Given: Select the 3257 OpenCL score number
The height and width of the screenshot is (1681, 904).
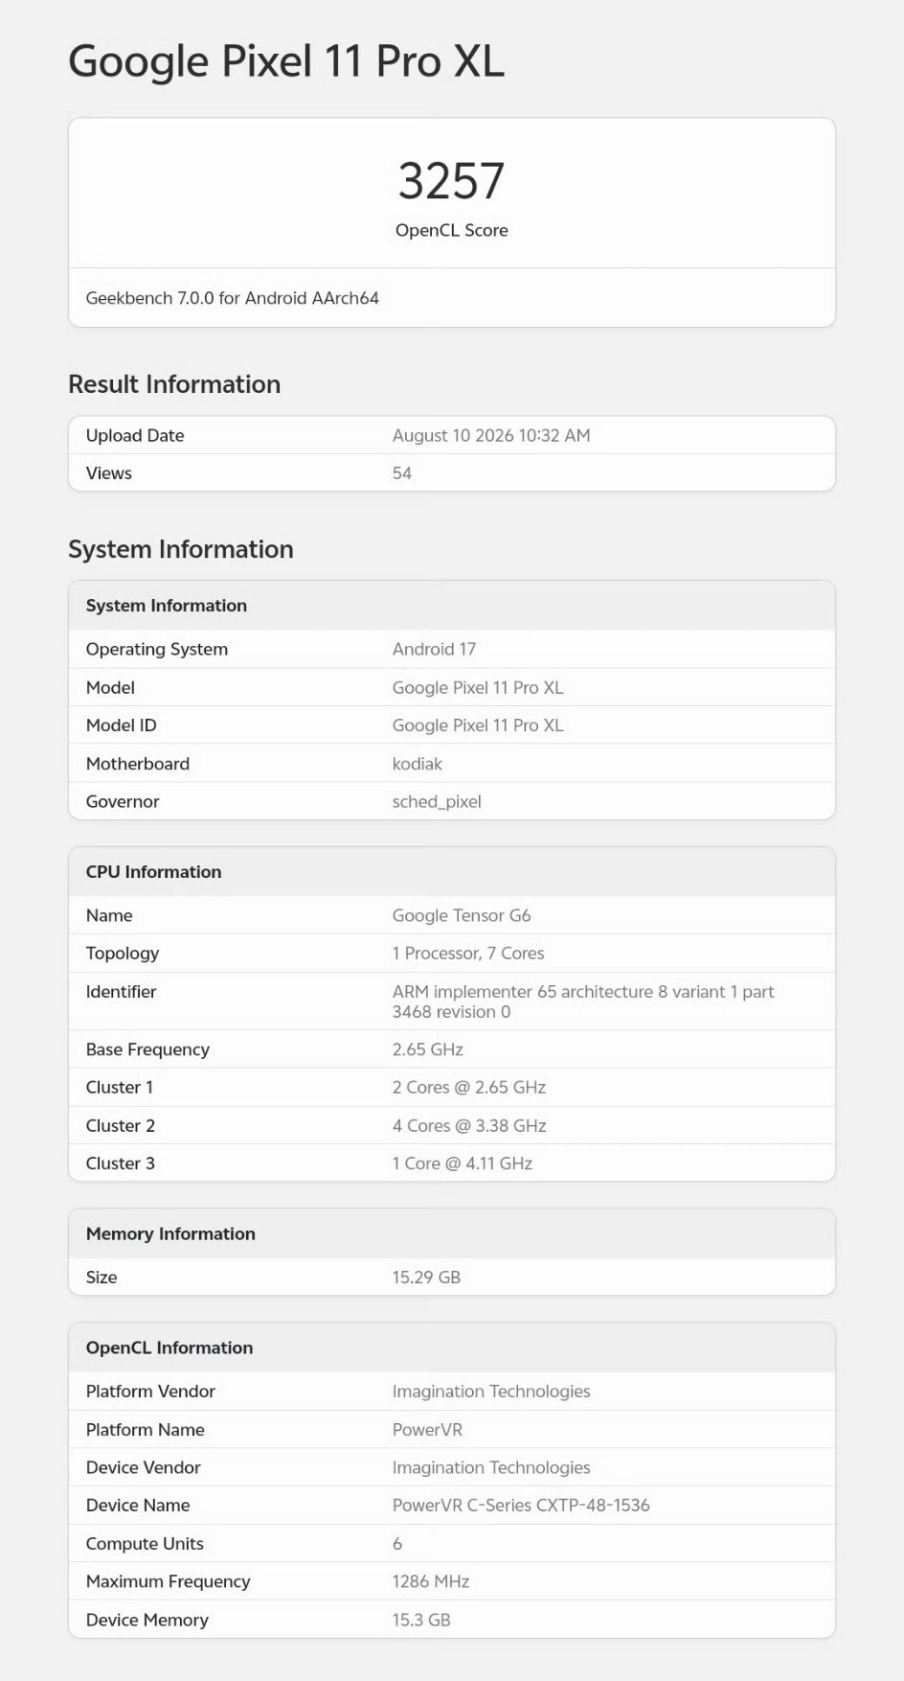Looking at the screenshot, I should click(451, 181).
